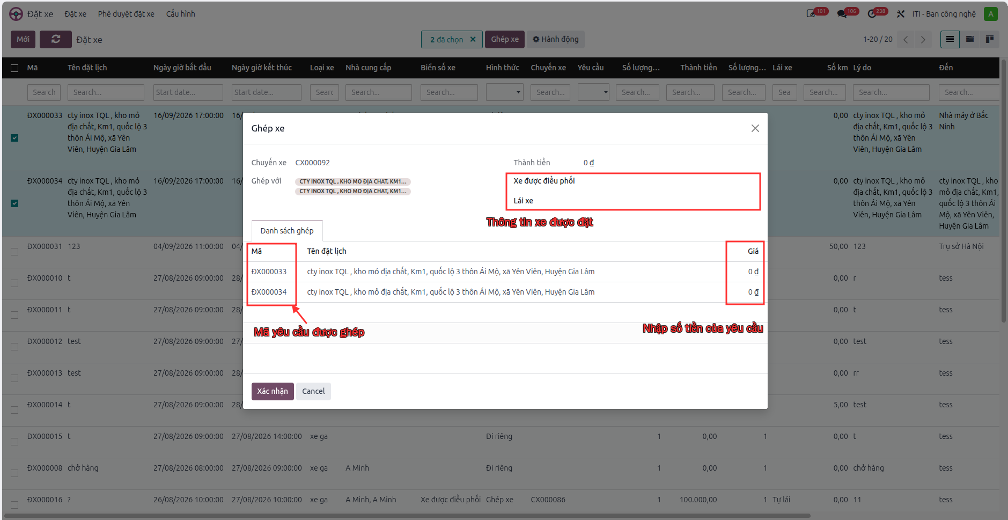Open the Cấu hình menu
This screenshot has width=1008, height=520.
tap(181, 14)
